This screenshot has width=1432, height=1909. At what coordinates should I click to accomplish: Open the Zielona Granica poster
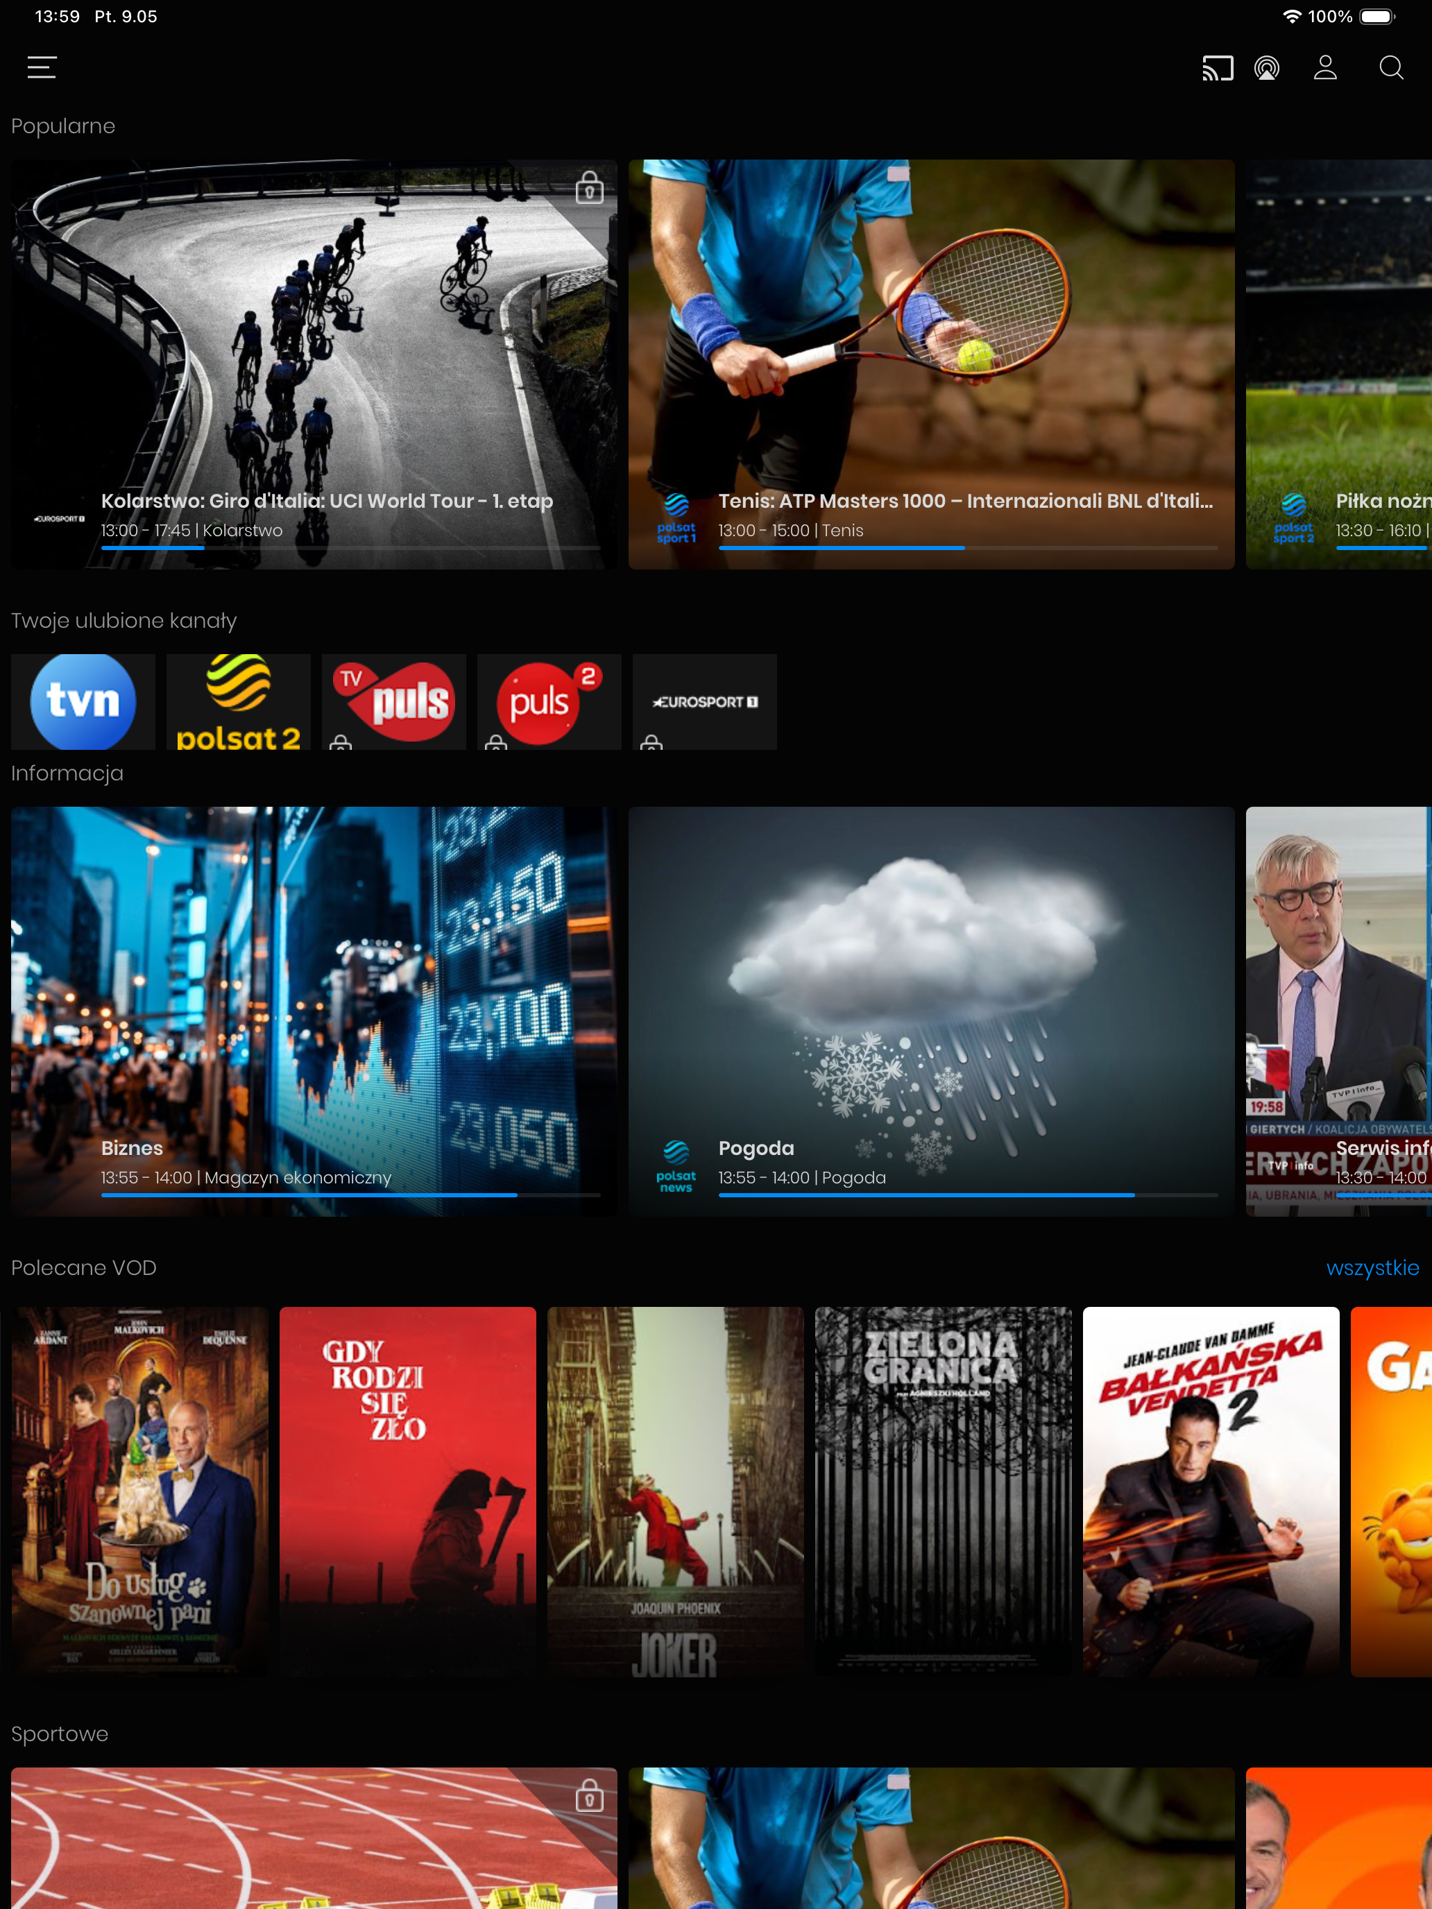pyautogui.click(x=944, y=1491)
